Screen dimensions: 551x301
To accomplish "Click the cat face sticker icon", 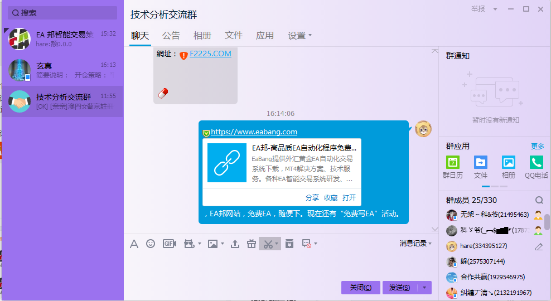I will 189,244.
